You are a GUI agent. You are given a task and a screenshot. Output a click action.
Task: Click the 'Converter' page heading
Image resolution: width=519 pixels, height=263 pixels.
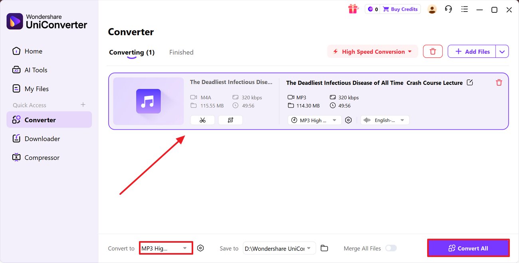coord(131,32)
